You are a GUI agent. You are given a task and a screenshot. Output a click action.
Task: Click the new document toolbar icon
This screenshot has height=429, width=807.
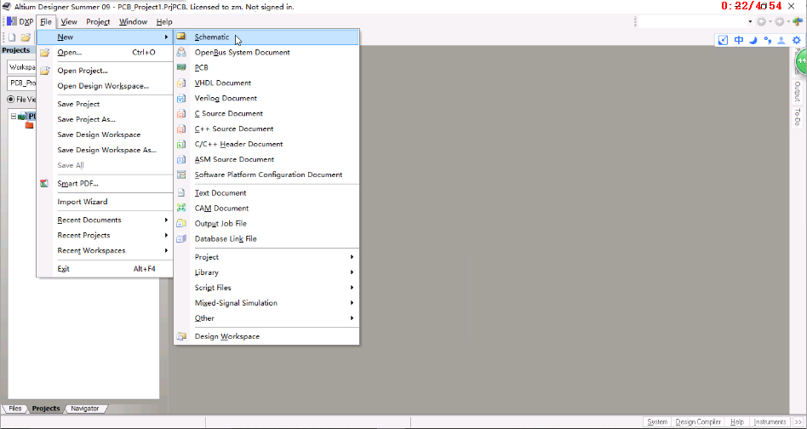pos(12,37)
